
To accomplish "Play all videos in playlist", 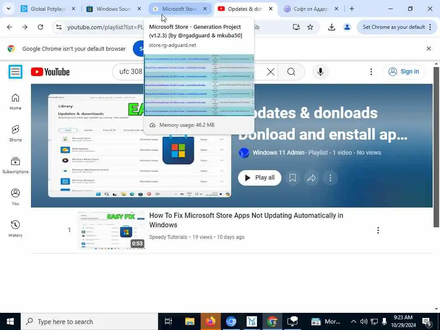I will coord(260,177).
